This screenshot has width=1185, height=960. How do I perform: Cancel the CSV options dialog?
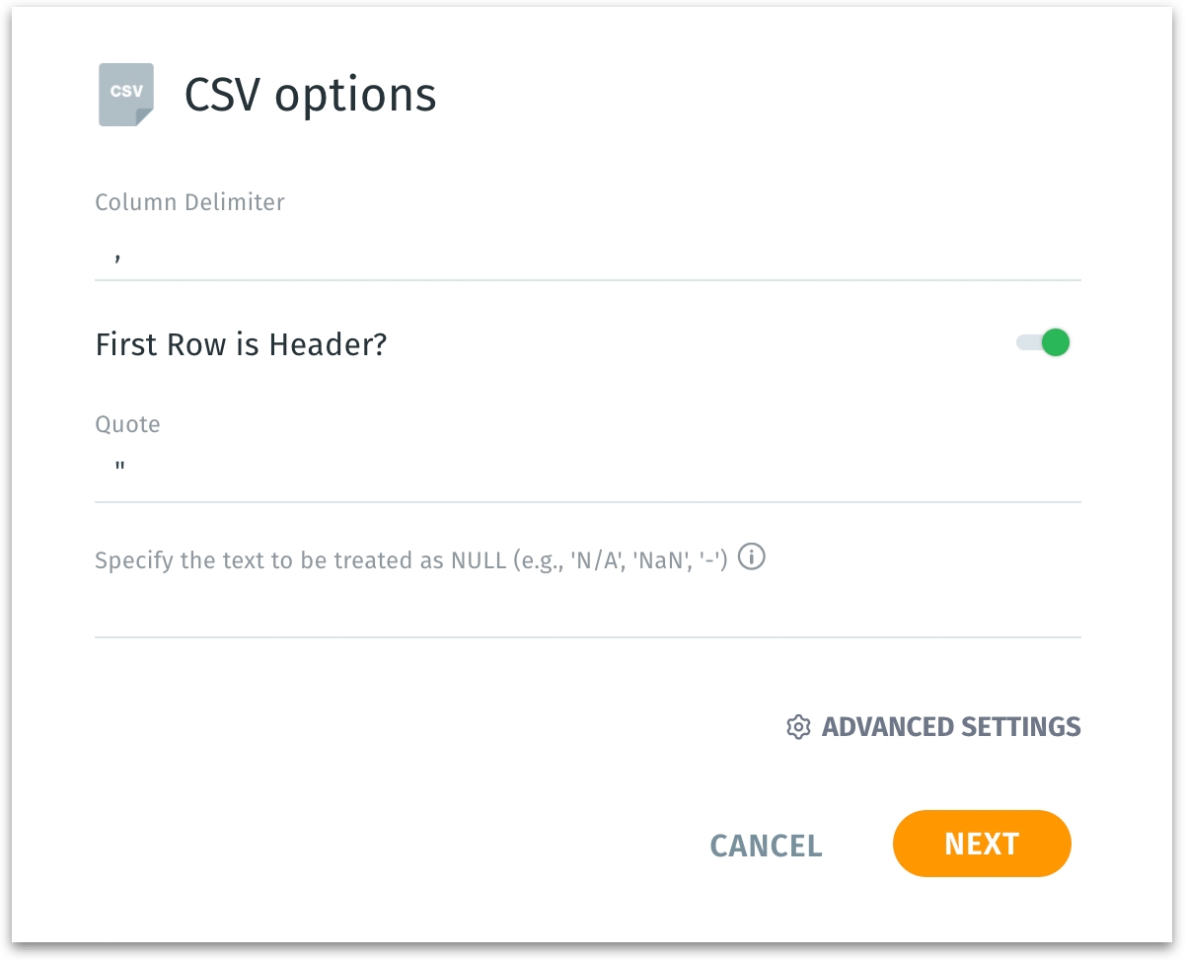(766, 846)
